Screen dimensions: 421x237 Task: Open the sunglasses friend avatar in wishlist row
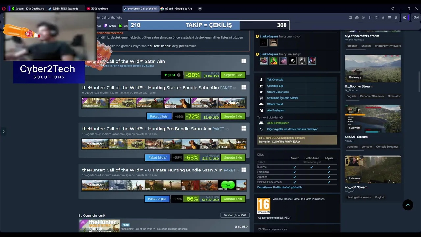pyautogui.click(x=273, y=42)
